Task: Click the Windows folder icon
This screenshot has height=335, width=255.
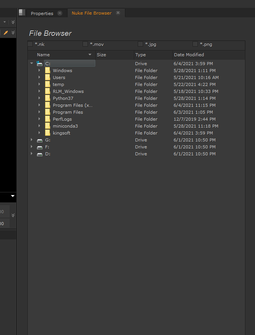Action: (47, 71)
